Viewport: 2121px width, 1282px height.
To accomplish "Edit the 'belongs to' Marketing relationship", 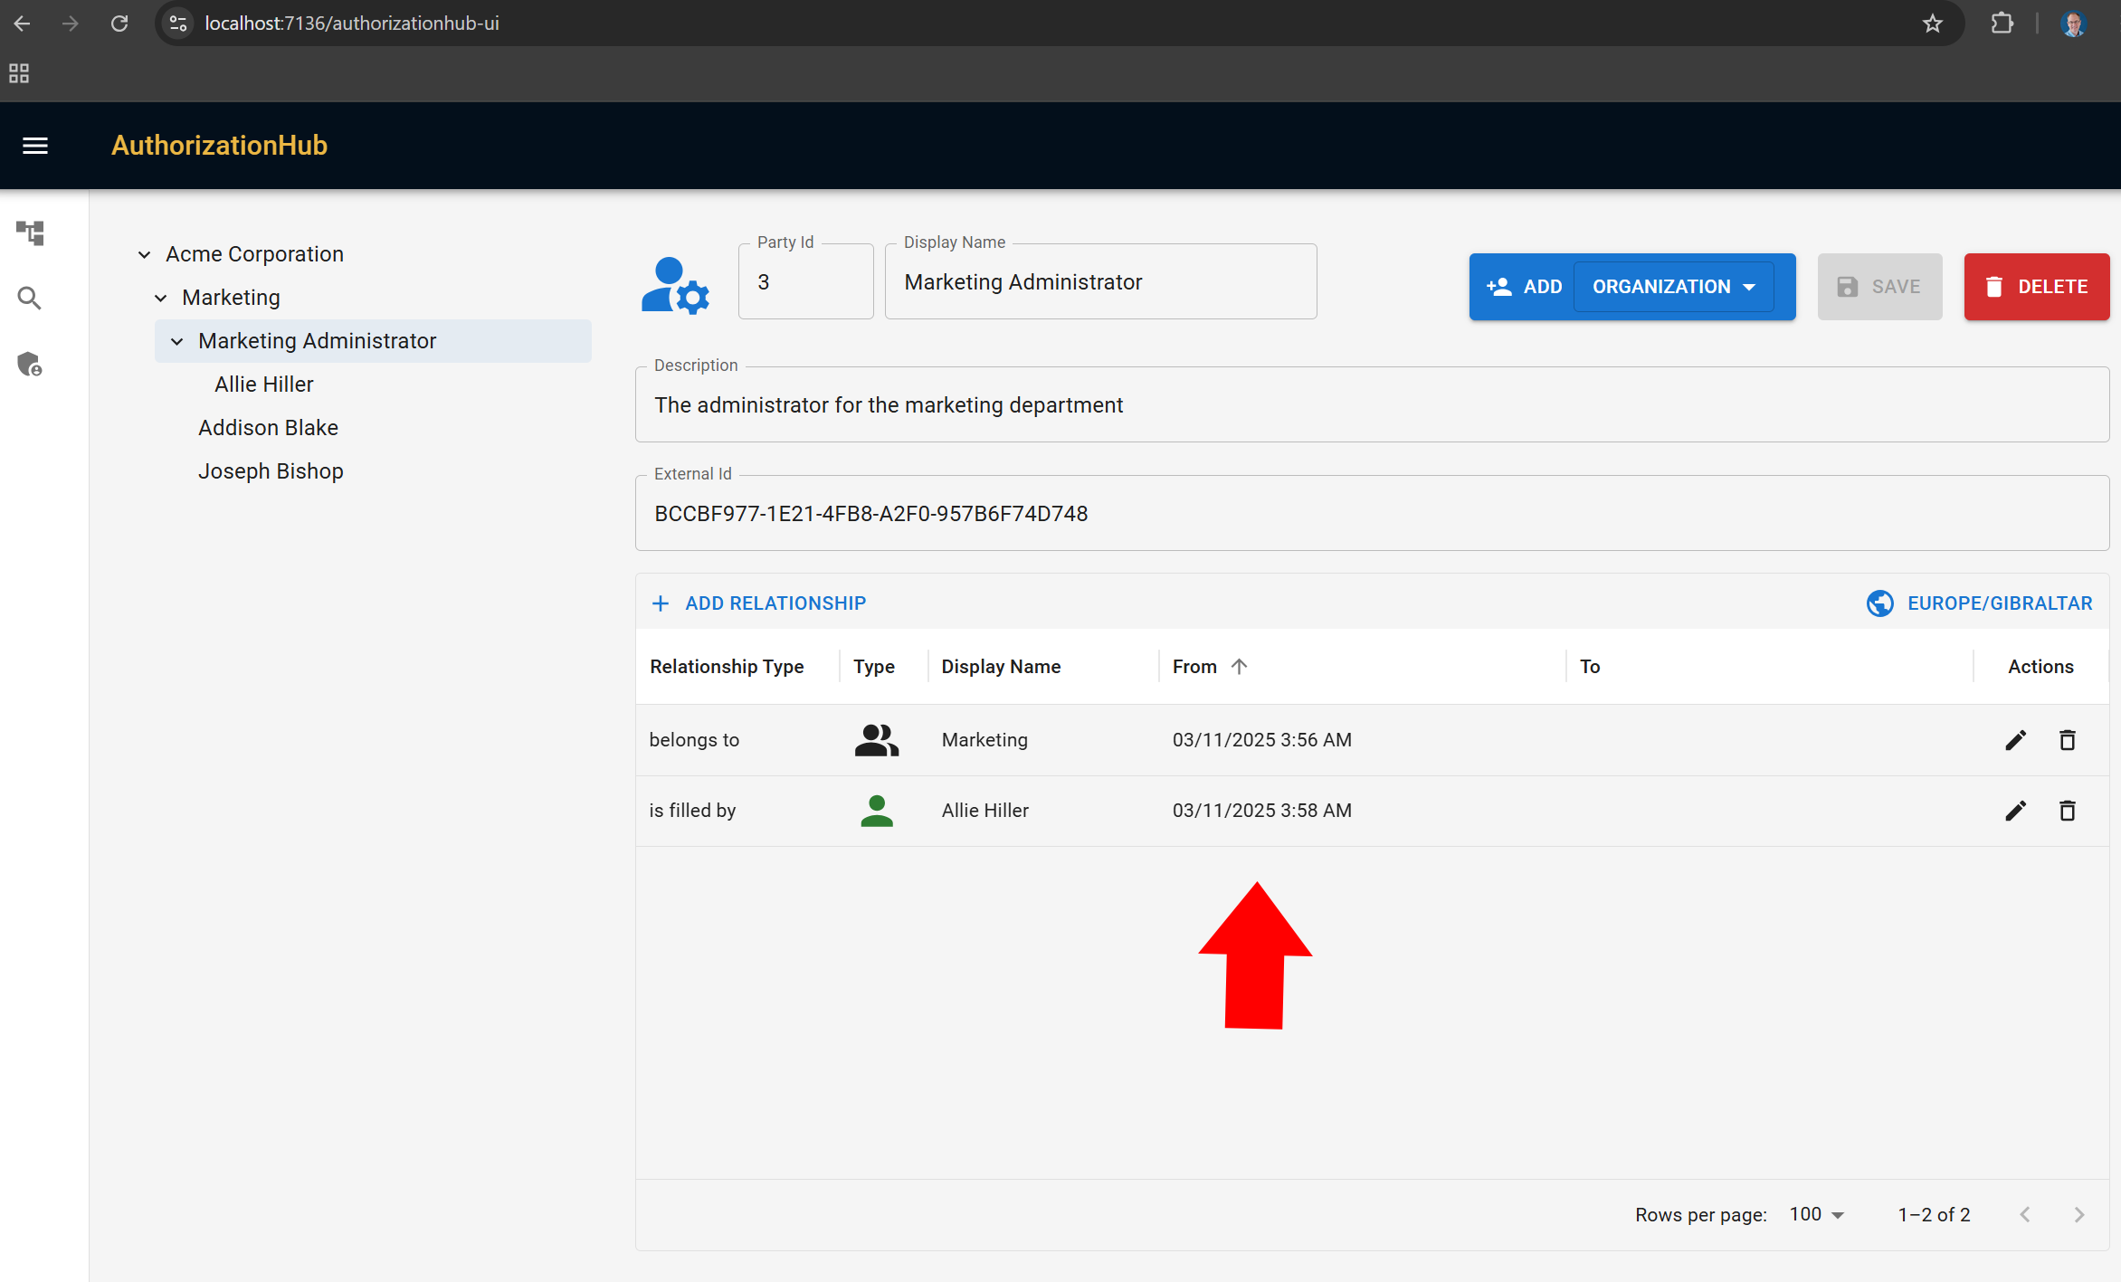I will coord(2015,740).
